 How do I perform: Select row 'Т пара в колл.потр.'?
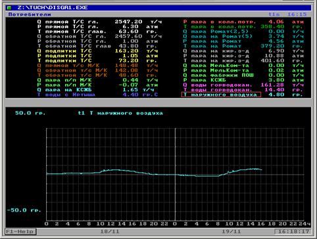[243, 26]
